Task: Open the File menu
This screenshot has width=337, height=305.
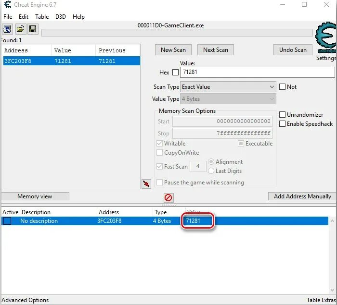Action: tap(8, 17)
